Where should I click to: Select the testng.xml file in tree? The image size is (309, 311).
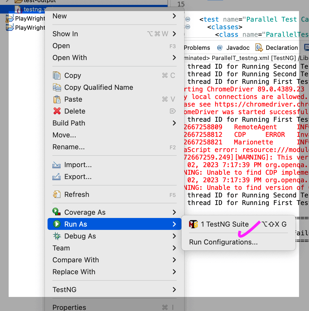pyautogui.click(x=33, y=9)
